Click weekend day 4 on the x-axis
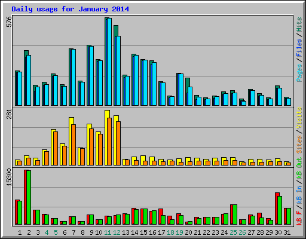 47,232
